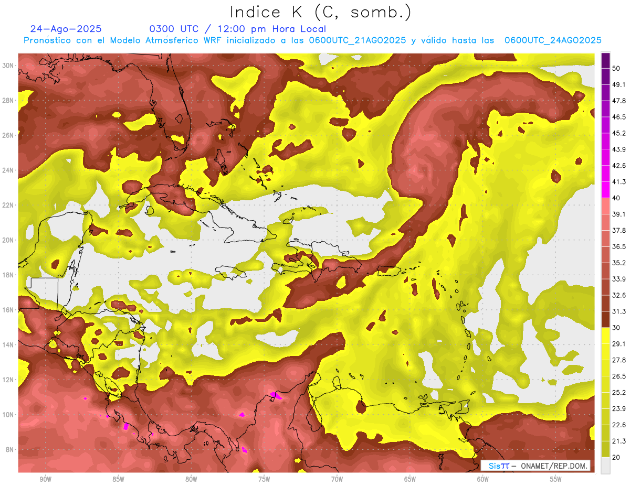This screenshot has width=630, height=486.
Task: Click the 'Indice K (C, somb.)' title
Action: (320, 12)
